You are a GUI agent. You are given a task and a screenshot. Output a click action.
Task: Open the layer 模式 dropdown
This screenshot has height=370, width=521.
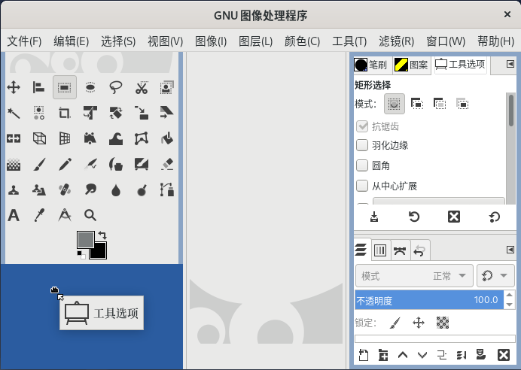414,276
